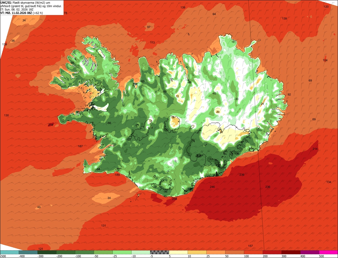Screen dimensions: 338x258
Task: Click the value -86 in west Iceland
Action: tap(109, 123)
